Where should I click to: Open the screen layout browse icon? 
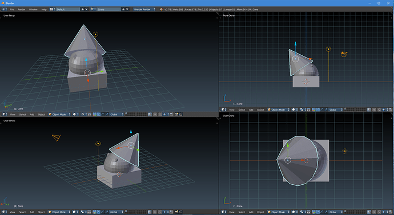click(52, 9)
